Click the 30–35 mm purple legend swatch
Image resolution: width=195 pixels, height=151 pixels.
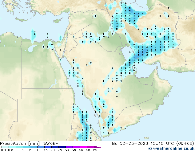click(69, 147)
